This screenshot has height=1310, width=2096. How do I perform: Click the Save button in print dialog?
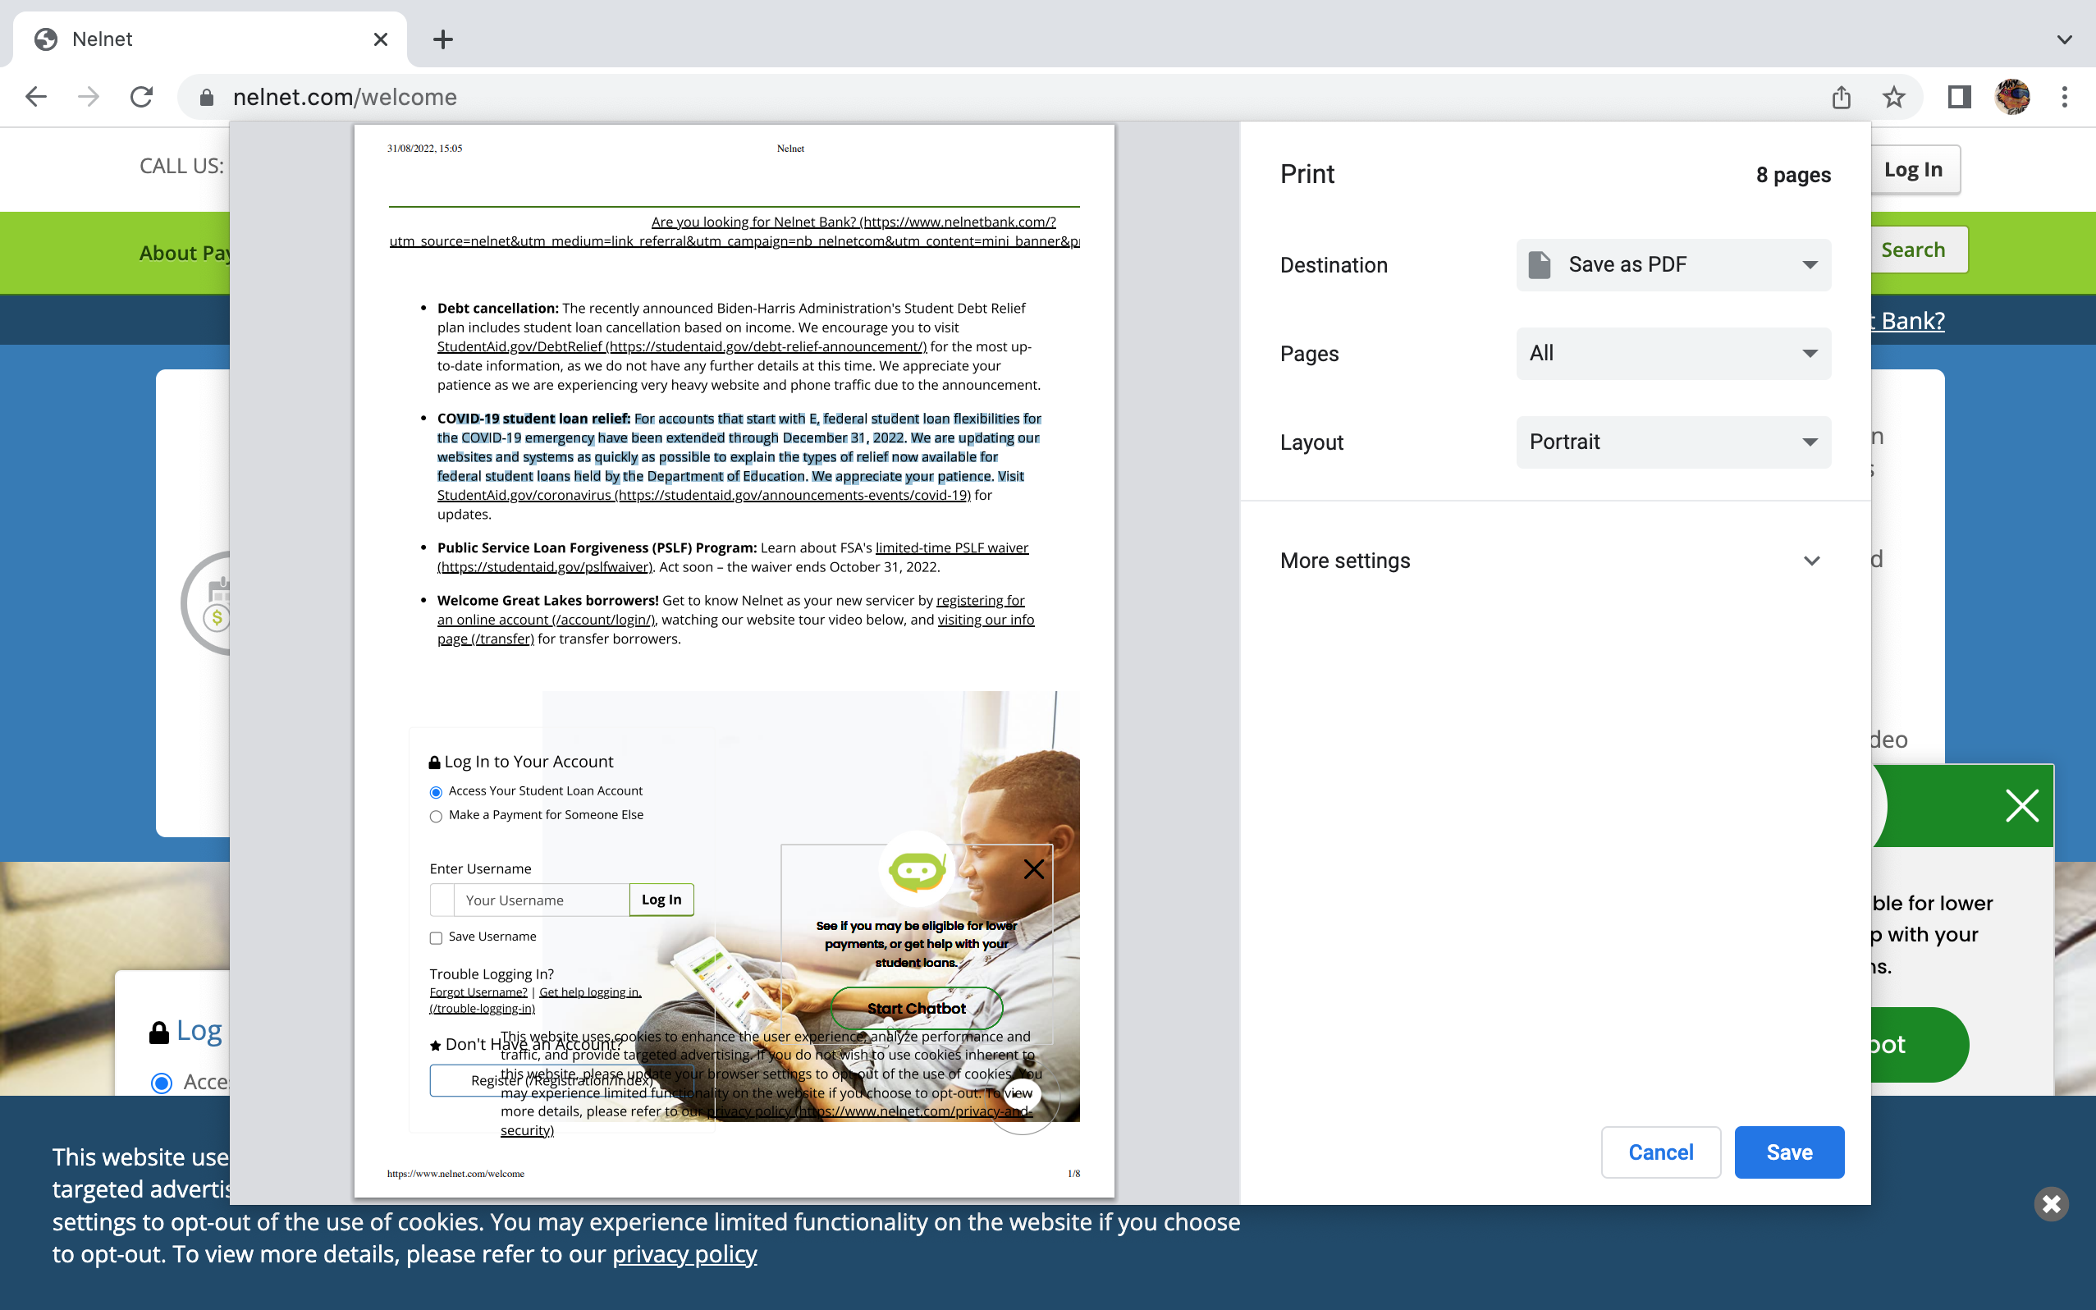point(1789,1152)
